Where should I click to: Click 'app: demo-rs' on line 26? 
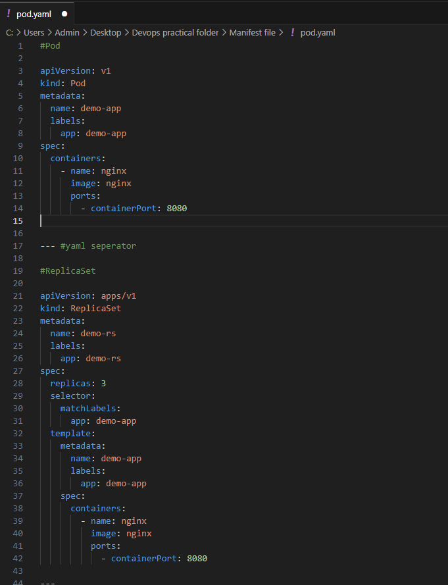coord(91,359)
